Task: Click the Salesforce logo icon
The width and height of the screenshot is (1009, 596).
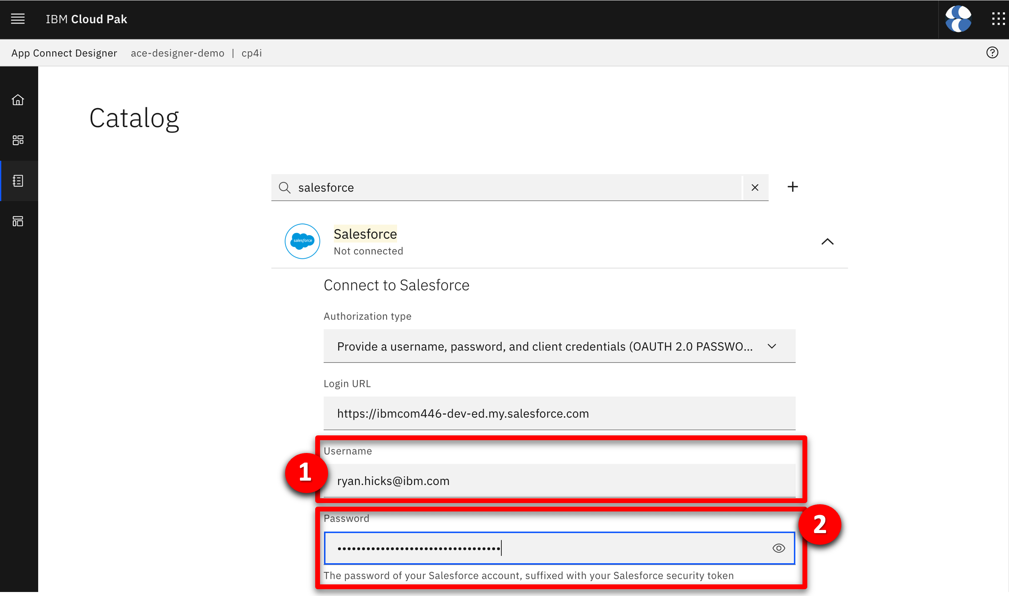Action: click(302, 242)
